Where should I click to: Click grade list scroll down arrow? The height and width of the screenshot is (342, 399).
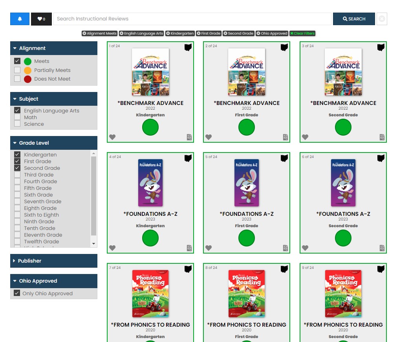(x=93, y=244)
